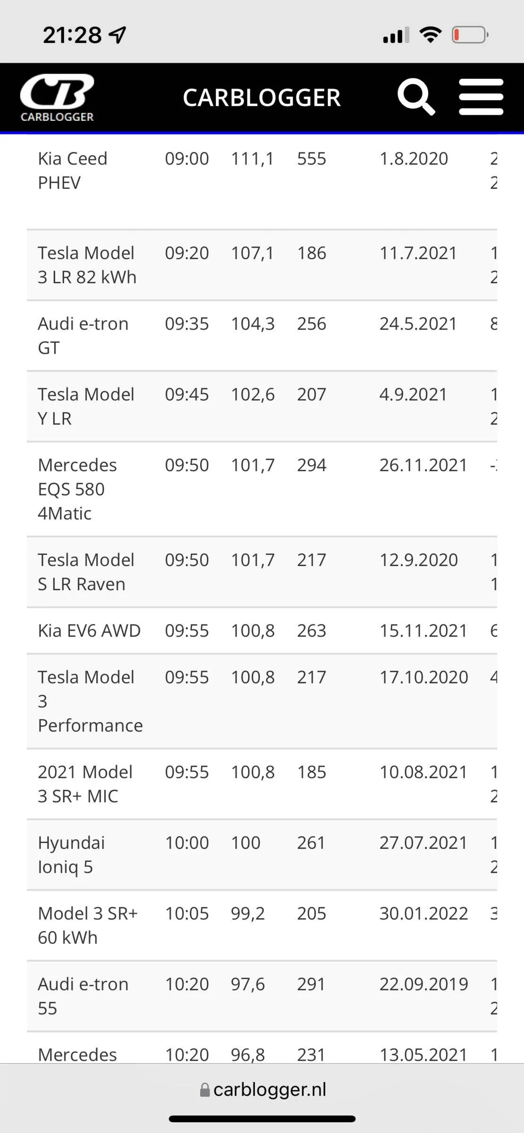Tap the location arrow icon

tap(118, 35)
